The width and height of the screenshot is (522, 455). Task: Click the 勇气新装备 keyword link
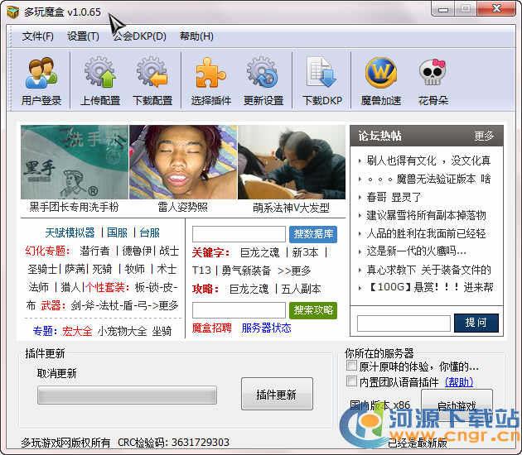(x=246, y=271)
